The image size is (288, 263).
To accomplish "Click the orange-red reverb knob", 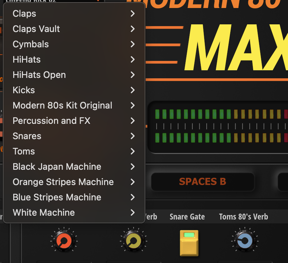I will [64, 240].
